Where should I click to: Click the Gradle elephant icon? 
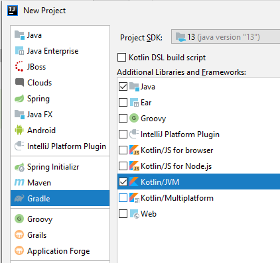click(x=19, y=199)
